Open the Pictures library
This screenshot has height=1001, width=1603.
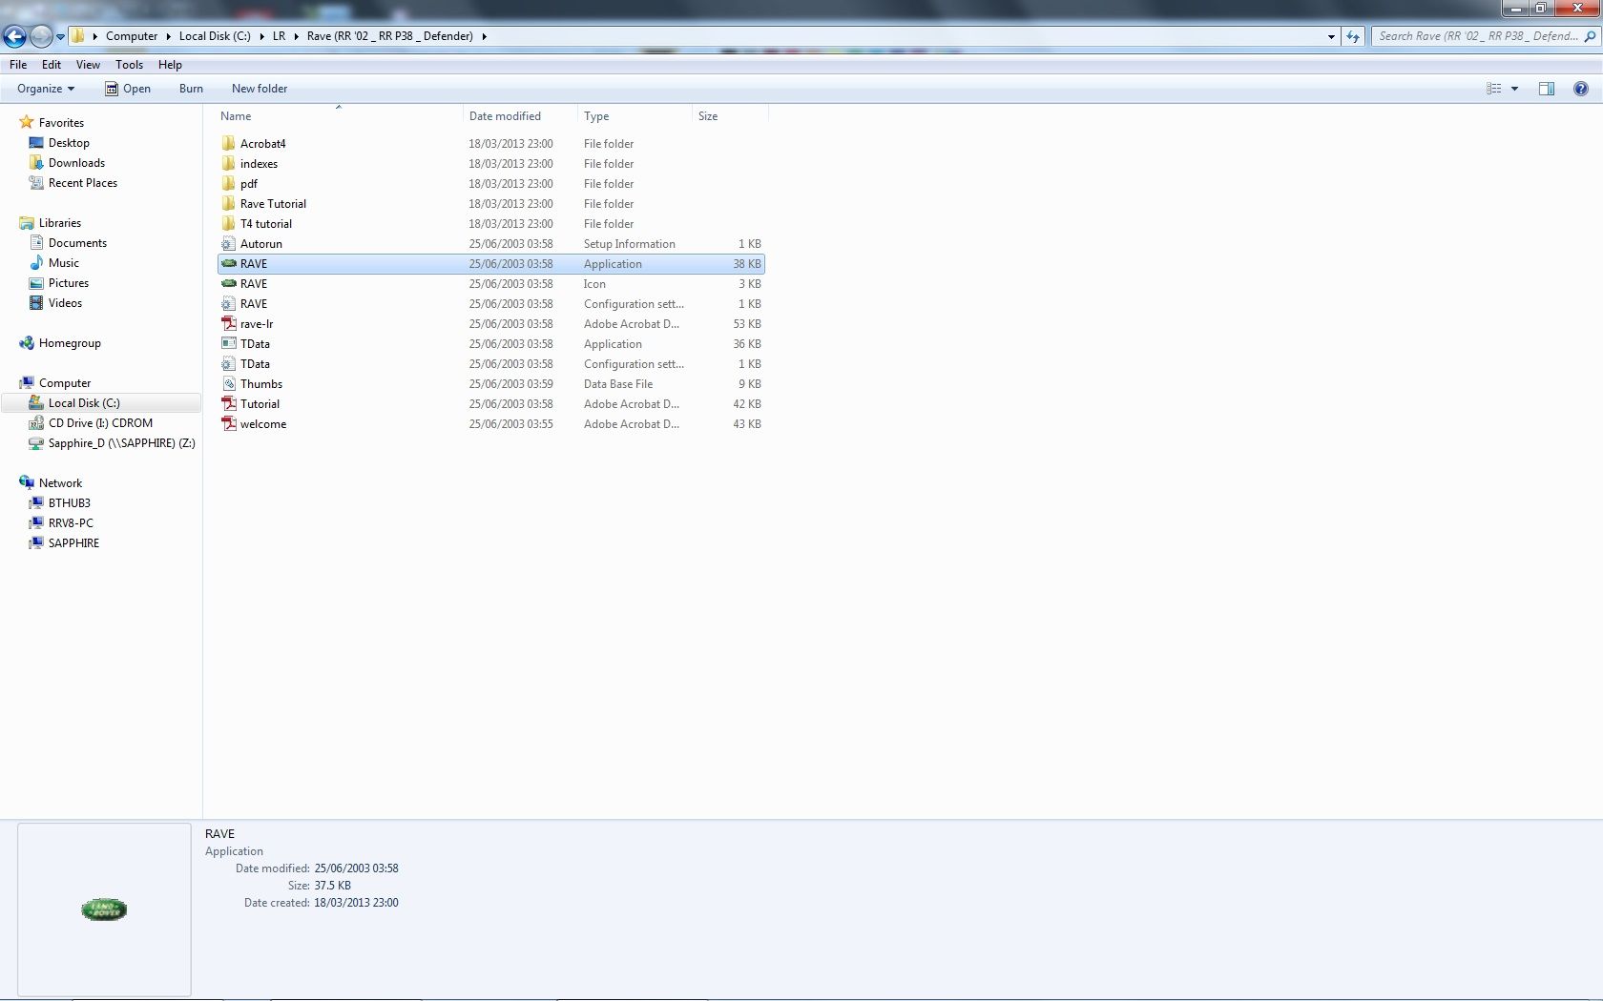(x=69, y=283)
